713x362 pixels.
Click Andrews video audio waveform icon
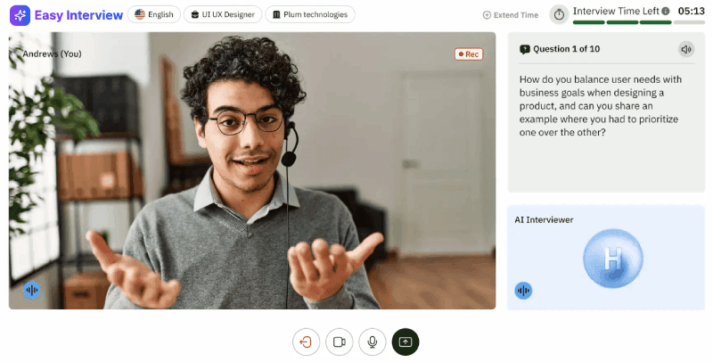pyautogui.click(x=32, y=290)
